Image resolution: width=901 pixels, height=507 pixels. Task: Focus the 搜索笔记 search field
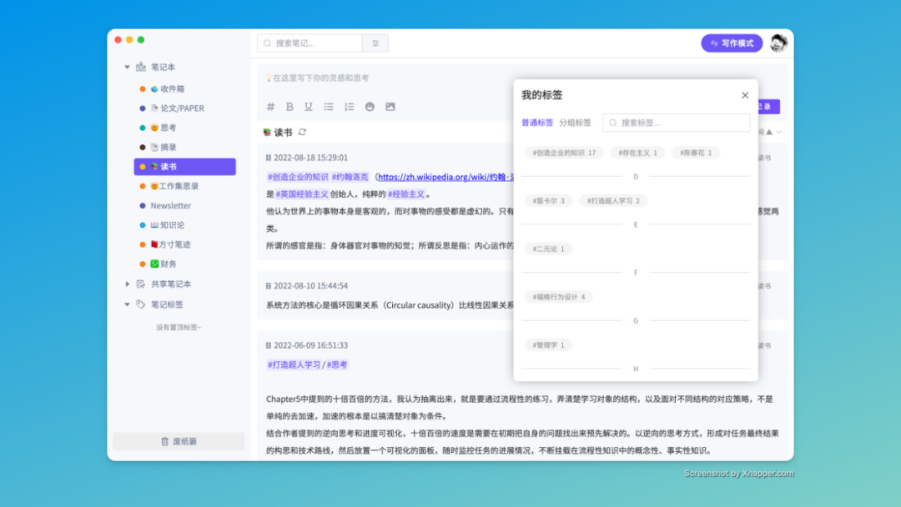(310, 43)
